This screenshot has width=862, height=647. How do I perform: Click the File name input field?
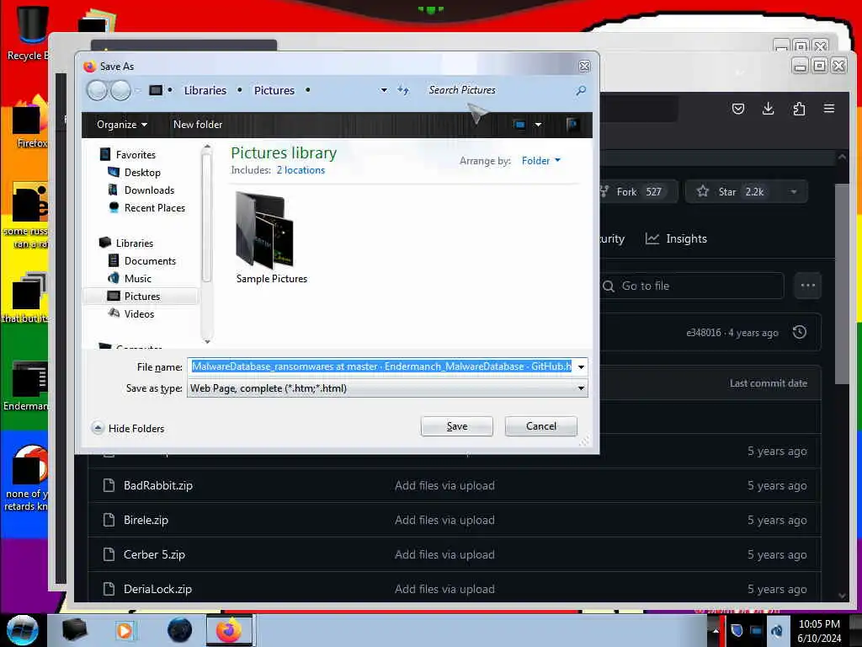(x=381, y=367)
